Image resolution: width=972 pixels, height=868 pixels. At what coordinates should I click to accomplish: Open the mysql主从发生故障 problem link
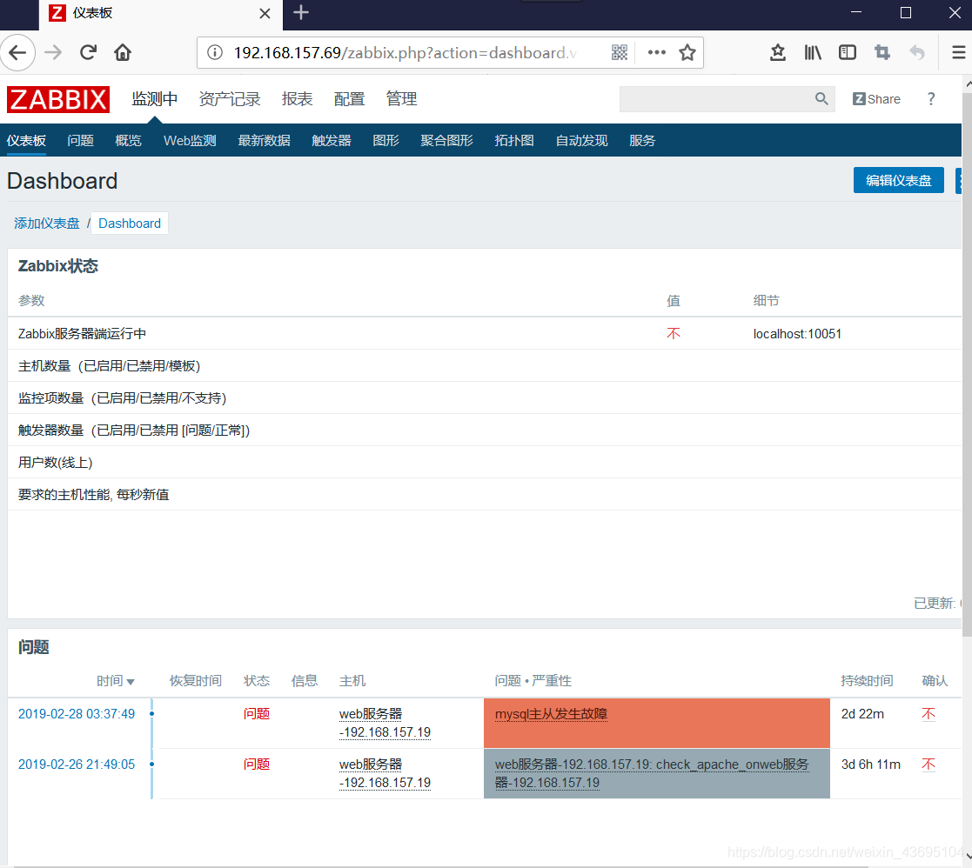(551, 714)
